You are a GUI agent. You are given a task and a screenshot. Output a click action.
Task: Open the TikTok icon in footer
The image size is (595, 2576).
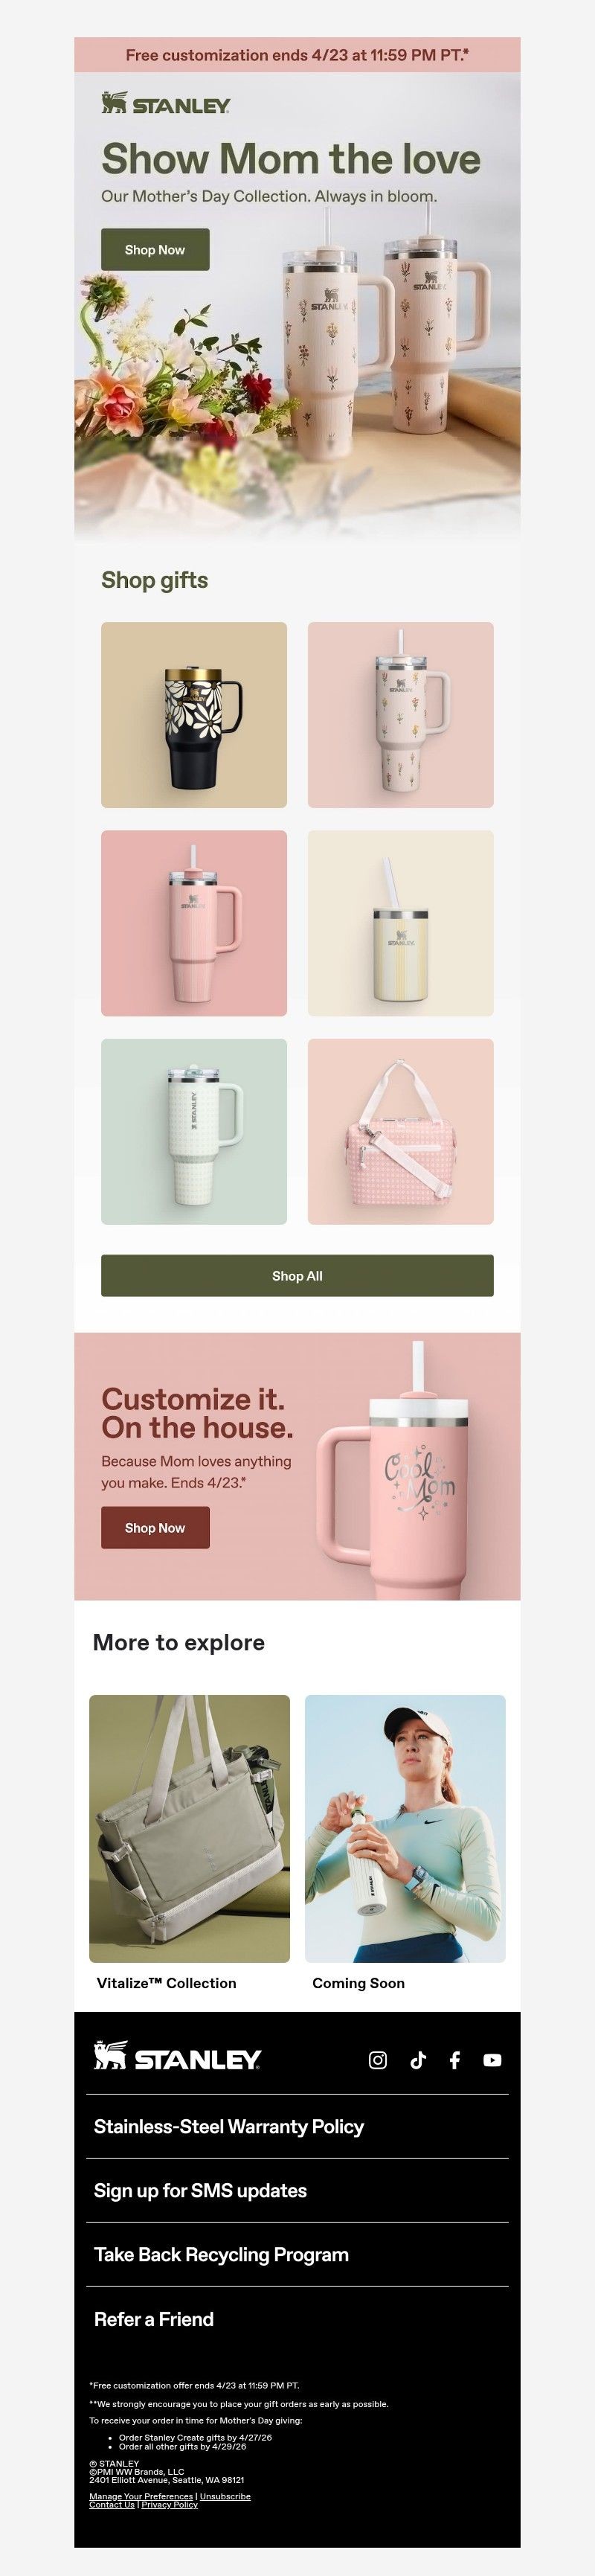(x=418, y=2059)
